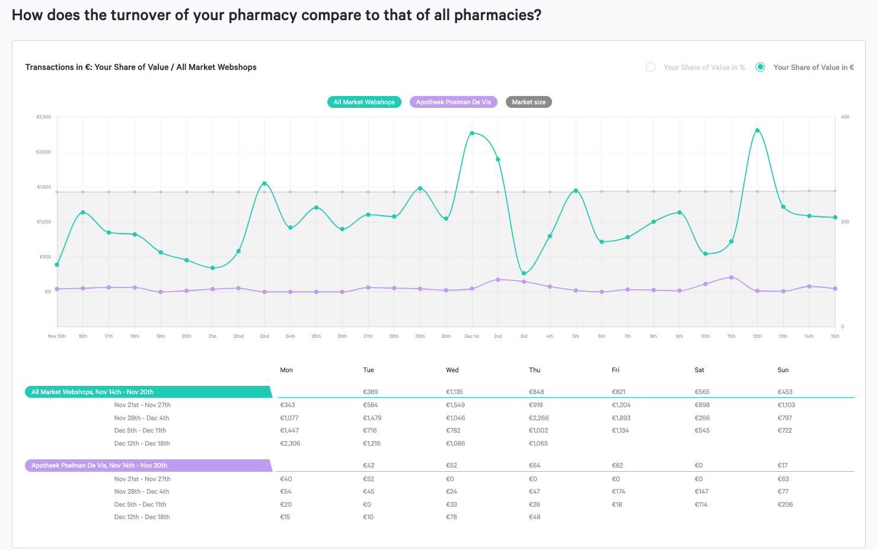Click the green data point on the 16th

click(83, 212)
